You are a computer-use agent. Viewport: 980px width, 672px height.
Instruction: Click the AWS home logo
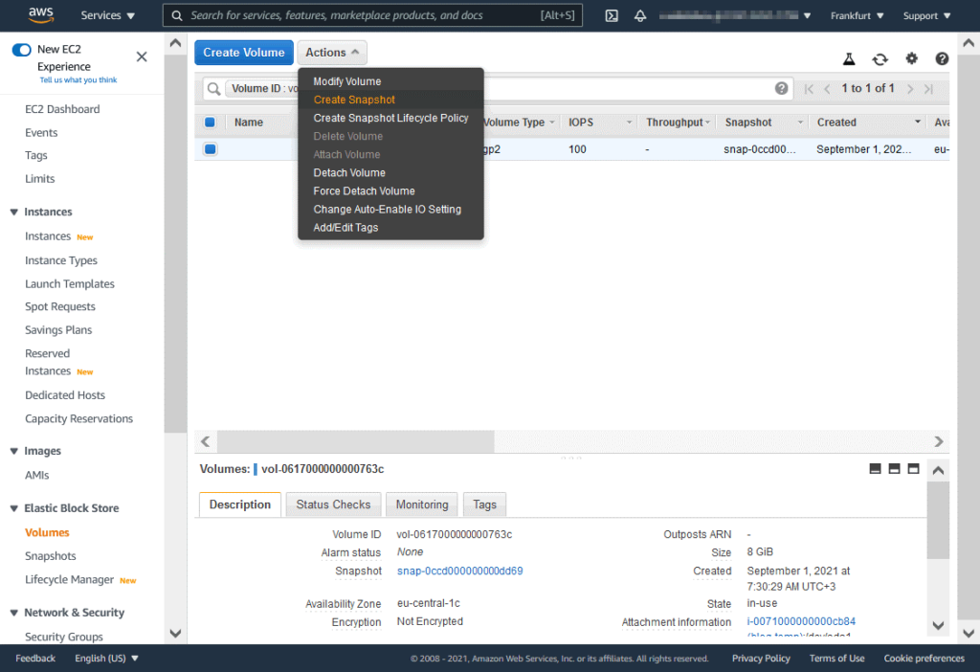[38, 15]
